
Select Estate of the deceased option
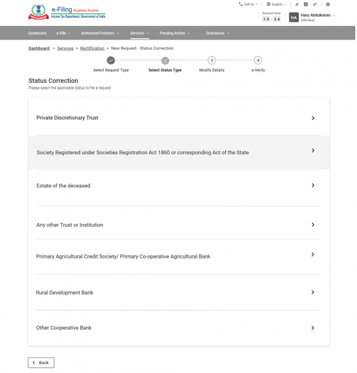(180, 189)
